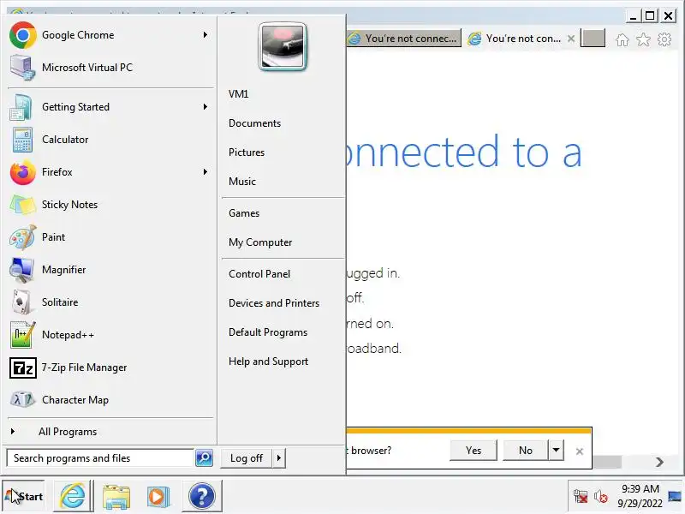Click the Search programs and files box
This screenshot has height=514, width=685.
[100, 458]
